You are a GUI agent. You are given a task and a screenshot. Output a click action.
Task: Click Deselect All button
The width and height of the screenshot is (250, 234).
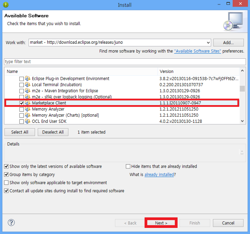pyautogui.click(x=53, y=132)
